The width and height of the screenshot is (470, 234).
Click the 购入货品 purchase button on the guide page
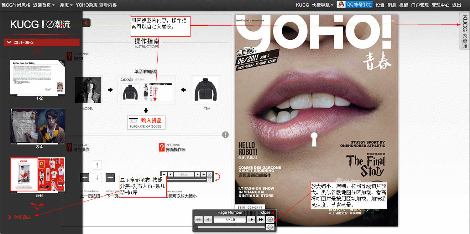(x=146, y=123)
